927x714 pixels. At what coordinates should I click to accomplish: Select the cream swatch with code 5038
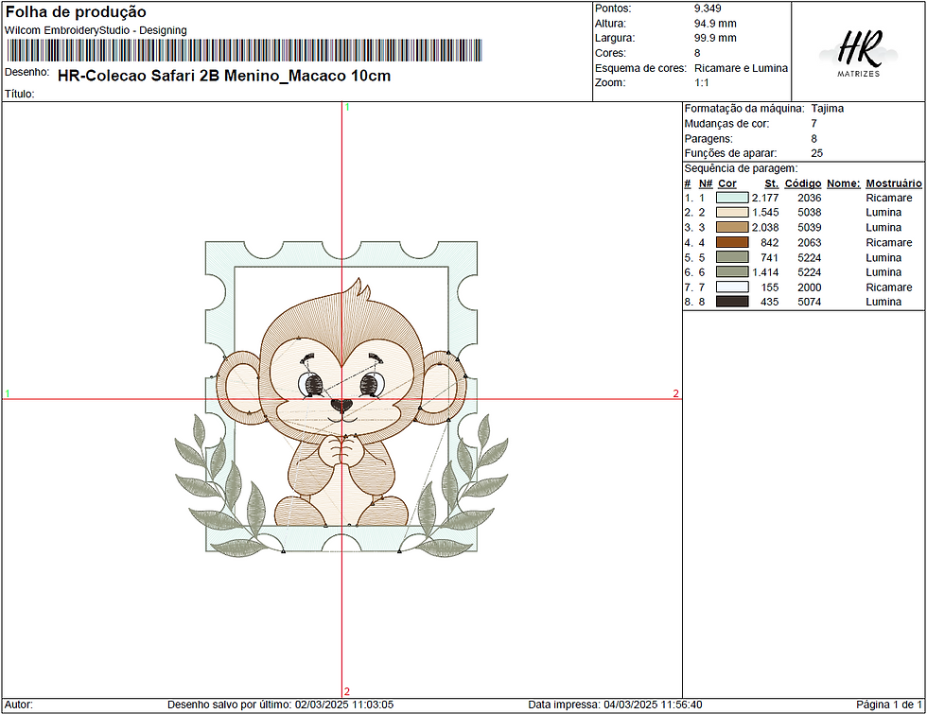point(732,212)
